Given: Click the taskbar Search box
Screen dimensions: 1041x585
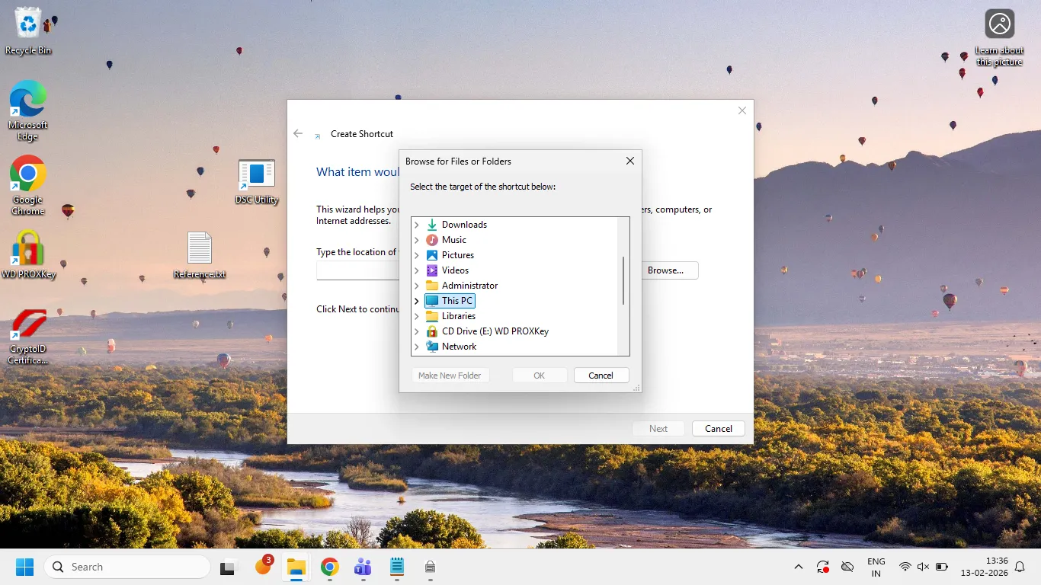Looking at the screenshot, I should click(127, 567).
